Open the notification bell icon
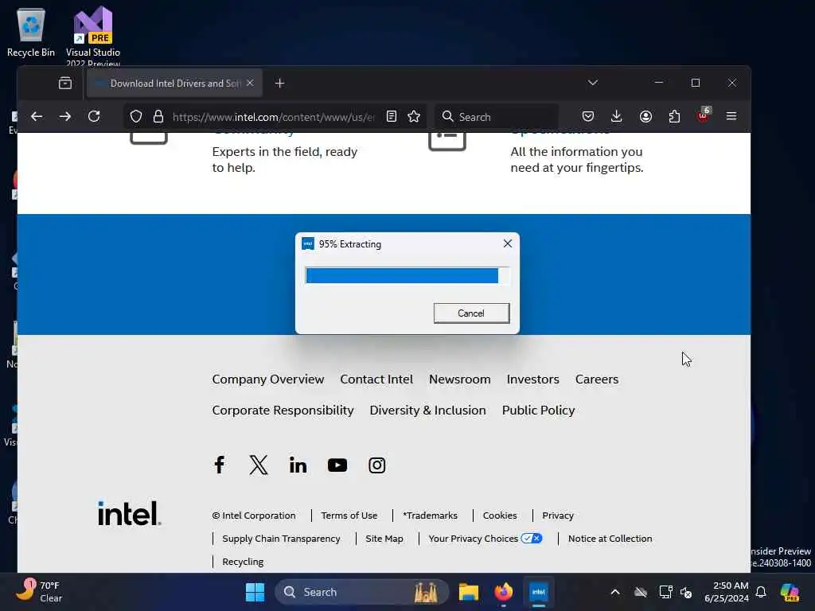 [761, 592]
